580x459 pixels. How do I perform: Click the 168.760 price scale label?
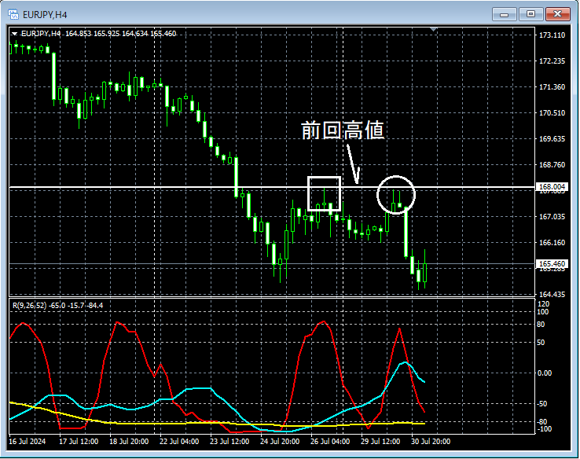pos(552,164)
